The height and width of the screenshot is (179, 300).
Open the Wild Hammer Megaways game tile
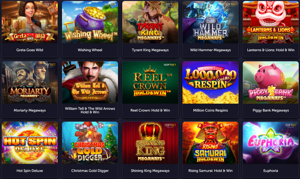[x=211, y=22]
